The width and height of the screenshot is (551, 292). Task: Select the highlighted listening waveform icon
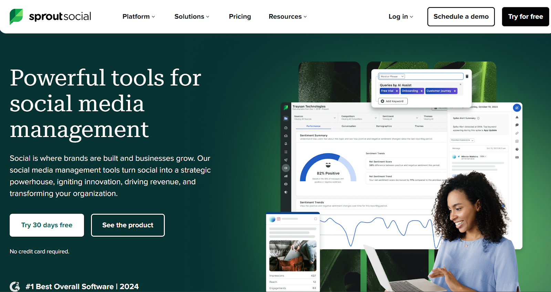[x=286, y=168]
